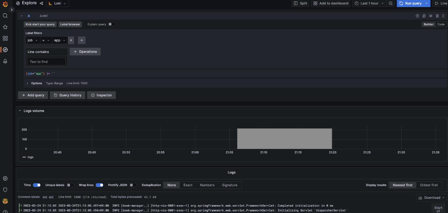Delete query A with trash icon
This screenshot has height=213, width=448.
(437, 16)
